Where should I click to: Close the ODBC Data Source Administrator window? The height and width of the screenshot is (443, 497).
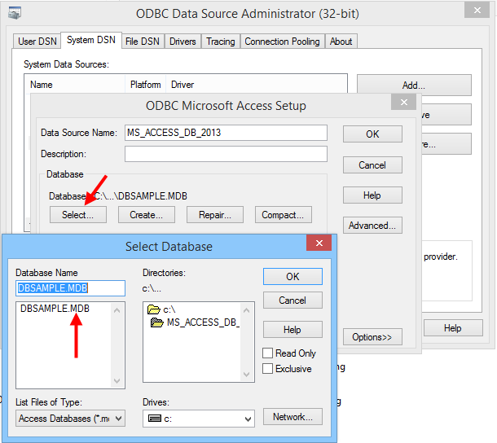click(x=477, y=10)
